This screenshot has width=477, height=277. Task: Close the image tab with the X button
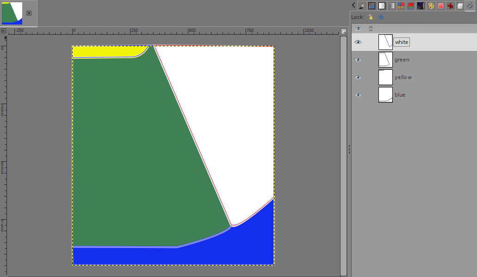point(29,13)
